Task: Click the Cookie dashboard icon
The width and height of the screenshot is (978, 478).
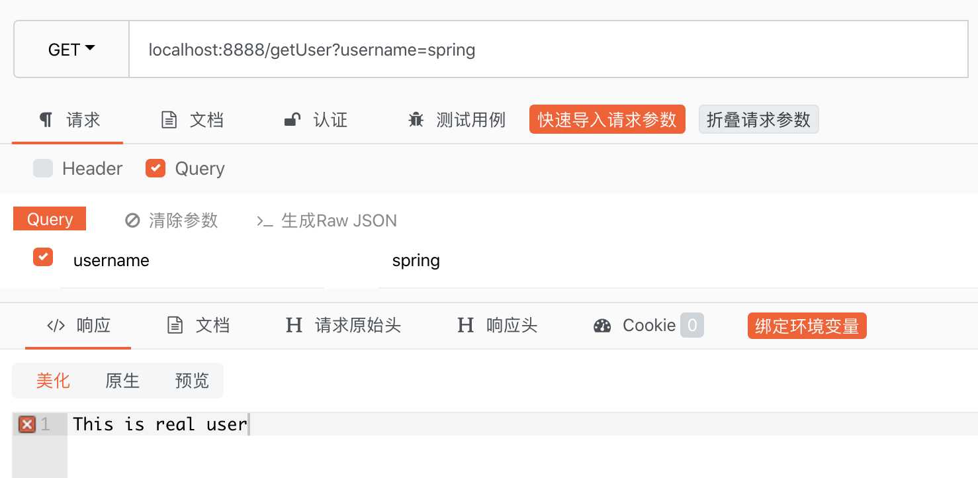Action: (602, 326)
